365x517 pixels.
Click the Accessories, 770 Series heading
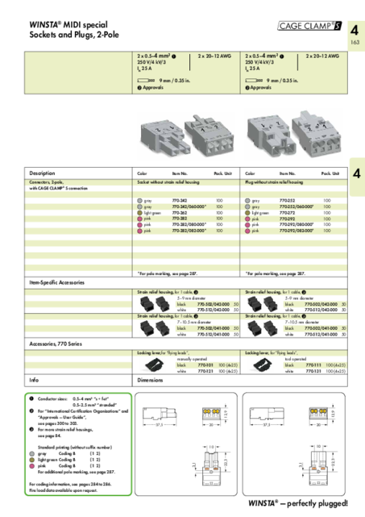pyautogui.click(x=56, y=344)
